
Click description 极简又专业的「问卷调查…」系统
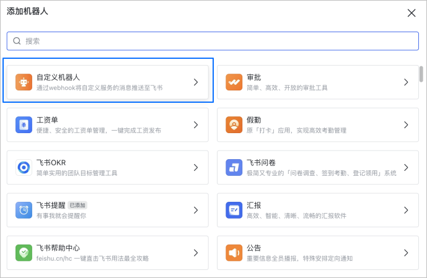coord(322,173)
